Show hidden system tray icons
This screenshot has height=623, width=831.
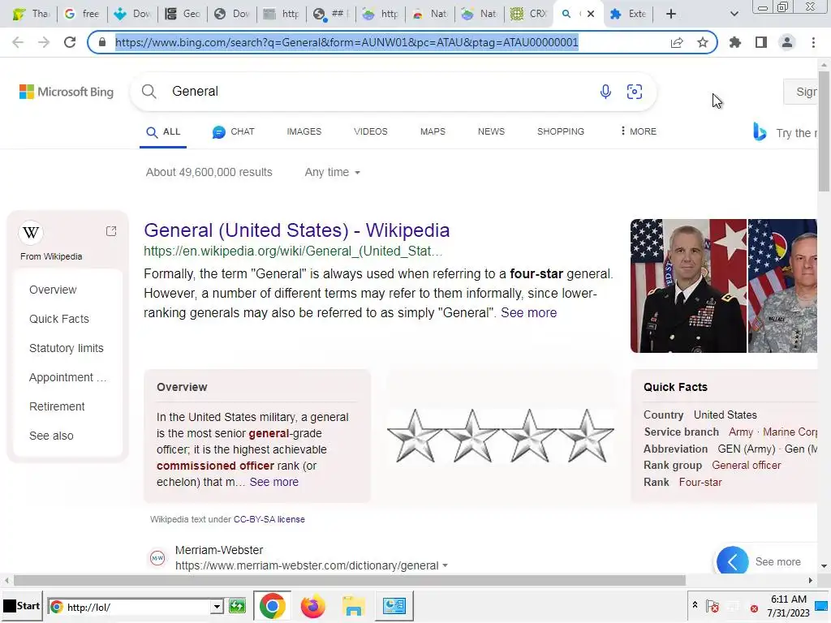click(x=695, y=604)
